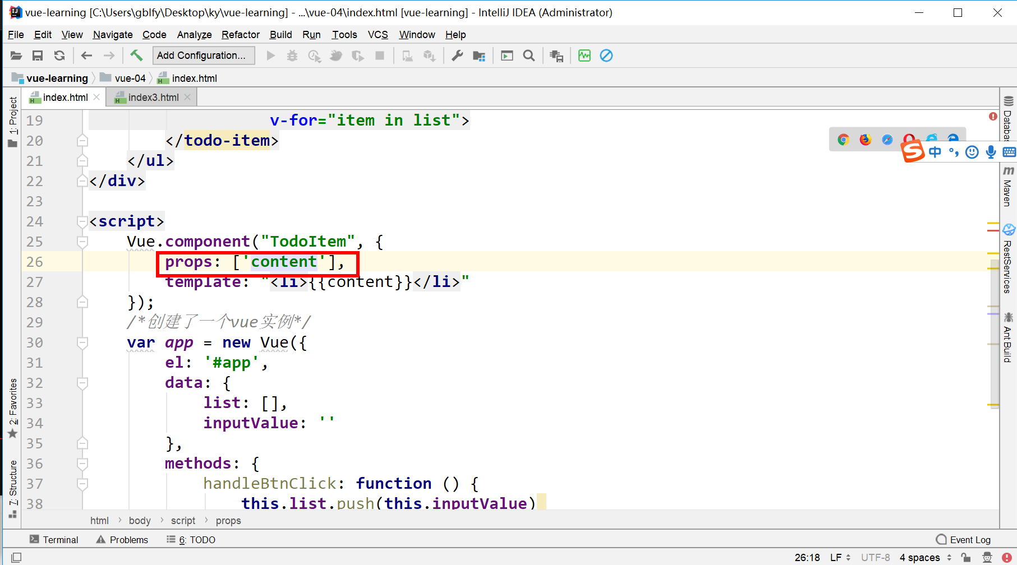1017x565 pixels.
Task: Open preview in Chrome browser icon
Action: 843,140
